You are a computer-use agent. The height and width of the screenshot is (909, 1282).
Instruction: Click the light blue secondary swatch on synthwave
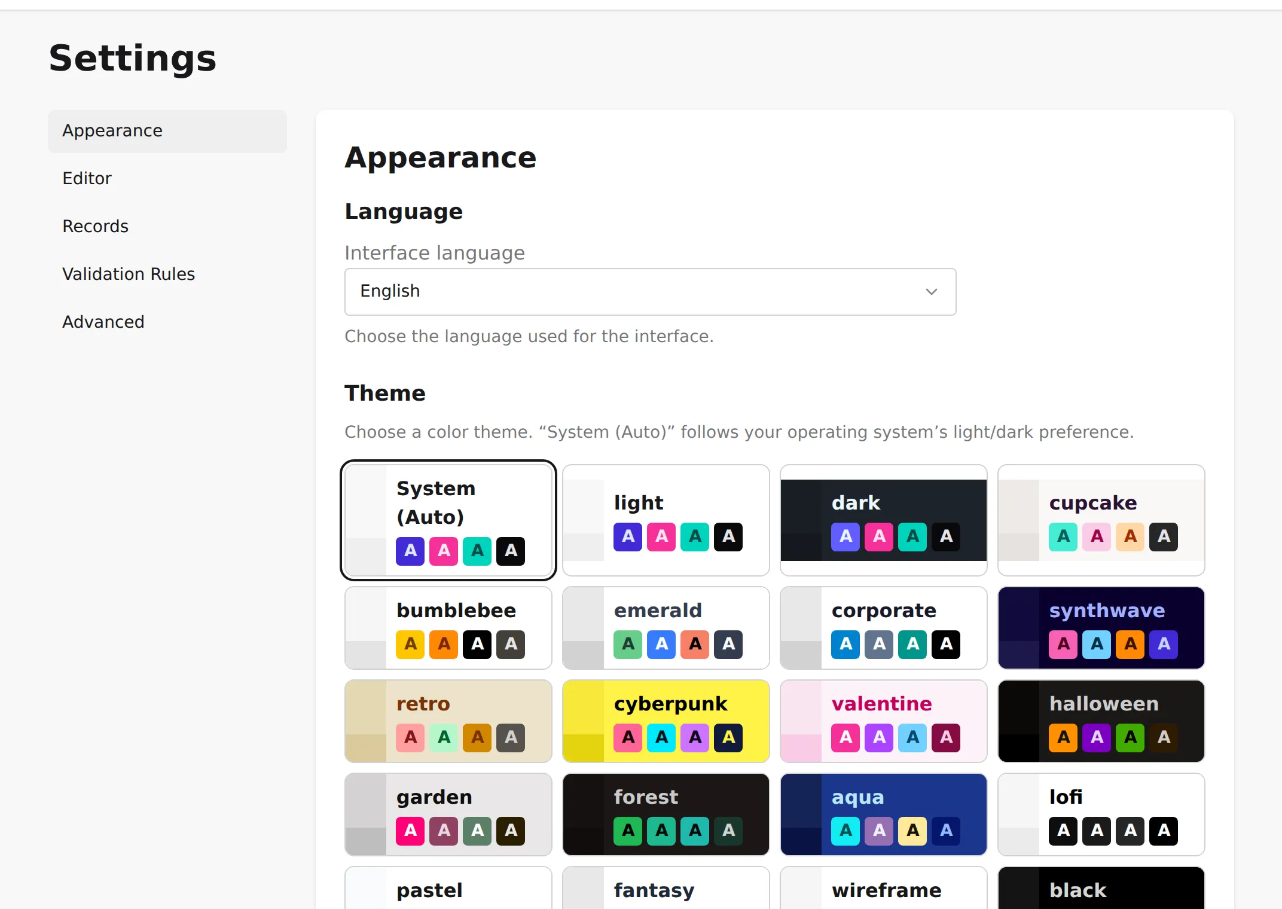tap(1097, 644)
